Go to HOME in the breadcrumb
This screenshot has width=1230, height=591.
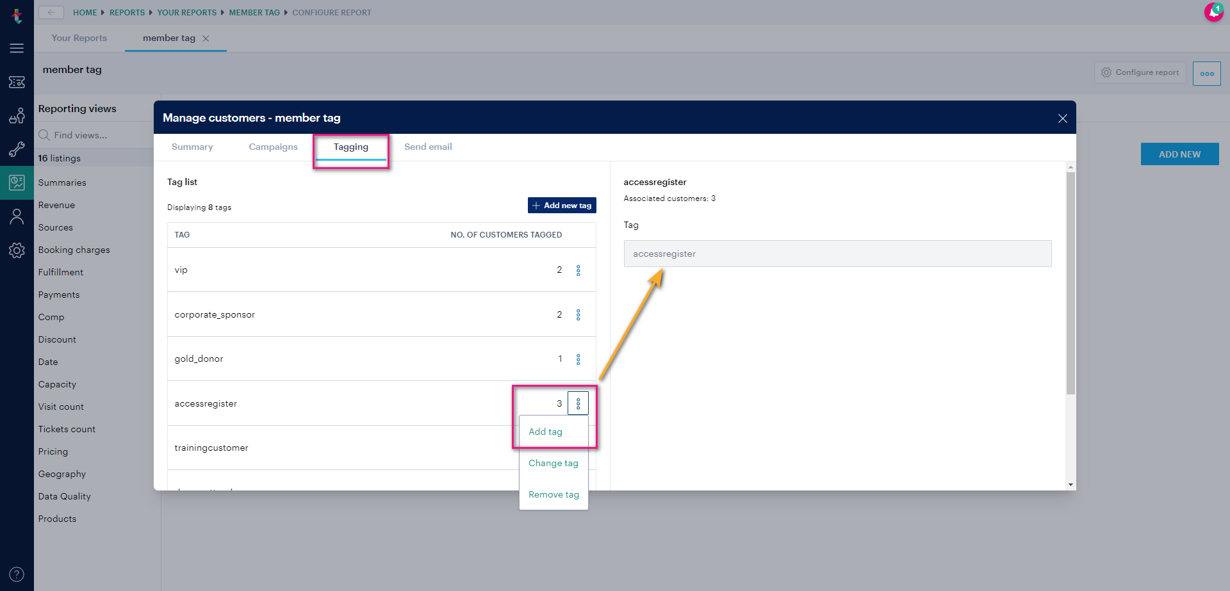coord(85,13)
